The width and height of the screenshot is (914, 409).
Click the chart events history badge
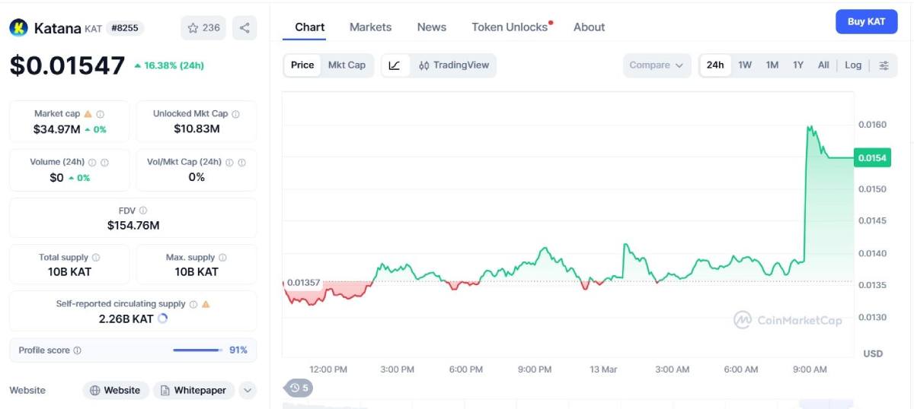click(x=299, y=388)
